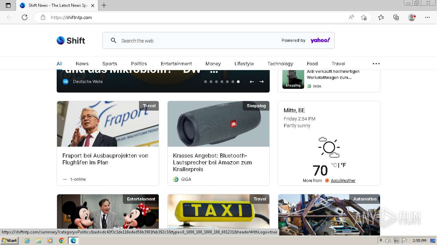Open the browser profile menu
The width and height of the screenshot is (437, 245).
(412, 17)
